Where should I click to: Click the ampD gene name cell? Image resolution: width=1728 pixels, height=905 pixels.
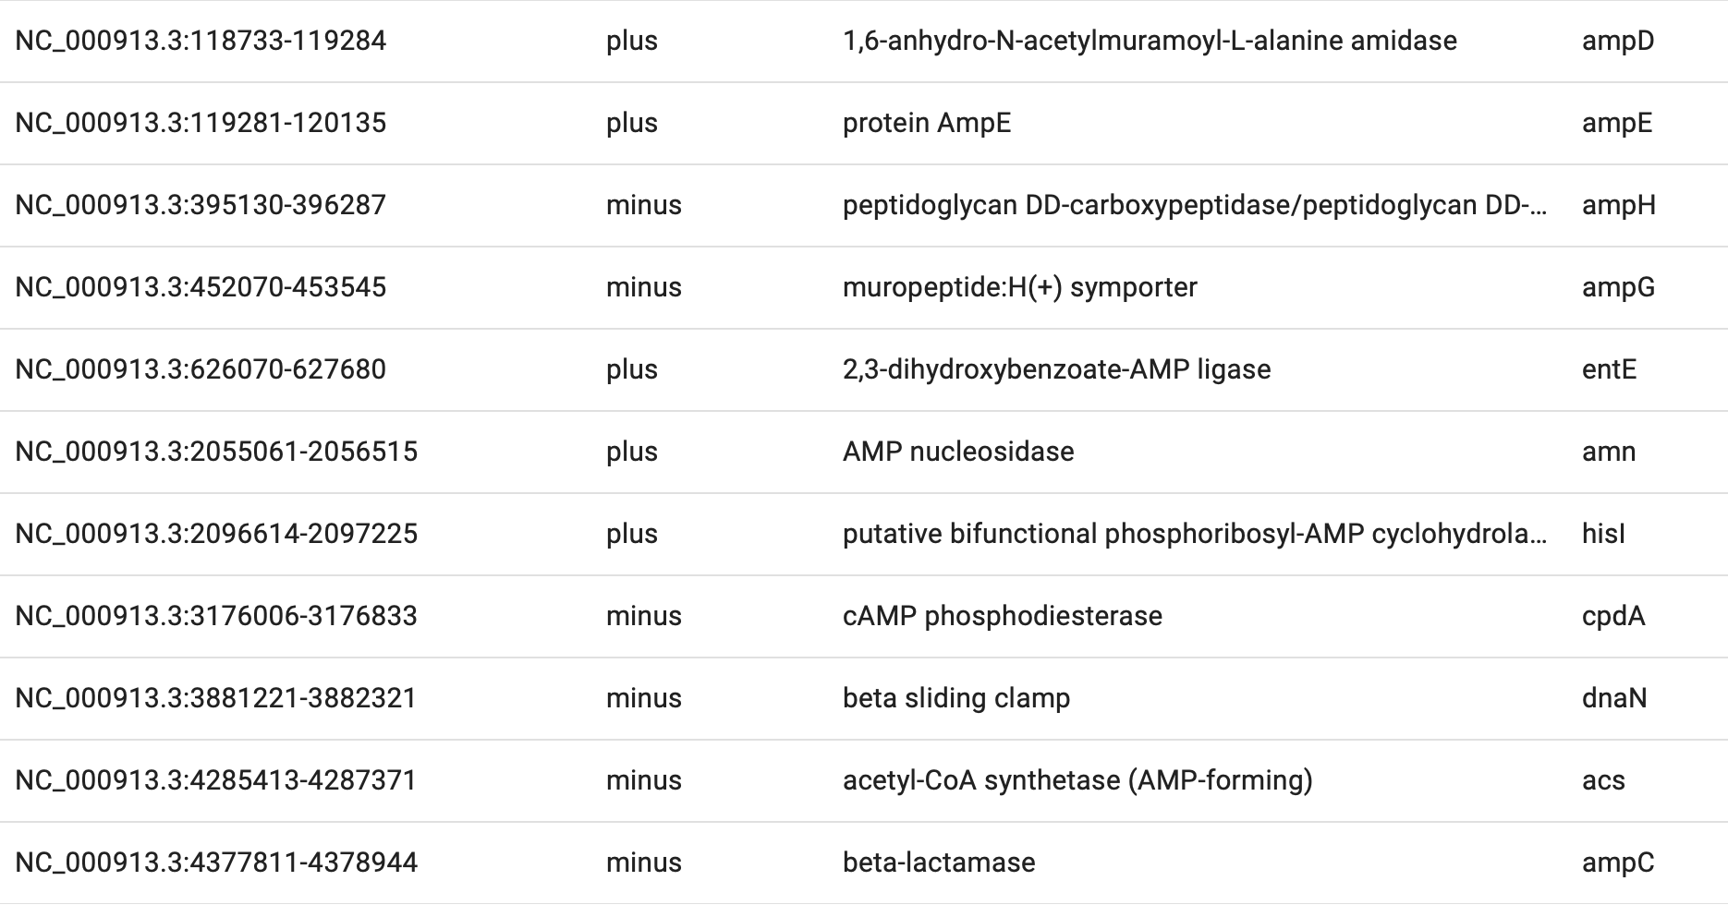[1617, 41]
